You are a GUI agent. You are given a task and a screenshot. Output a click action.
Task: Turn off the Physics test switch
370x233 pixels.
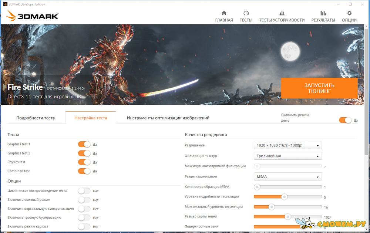tap(84, 162)
